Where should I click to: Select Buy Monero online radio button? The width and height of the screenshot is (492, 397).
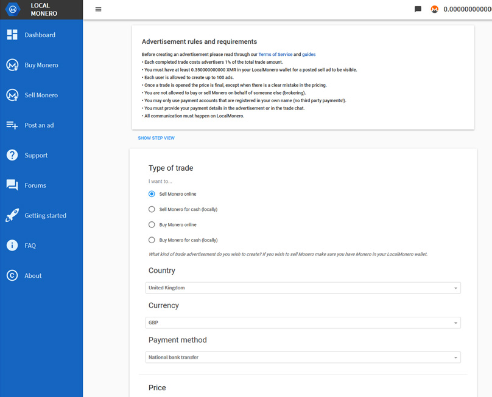pyautogui.click(x=152, y=225)
